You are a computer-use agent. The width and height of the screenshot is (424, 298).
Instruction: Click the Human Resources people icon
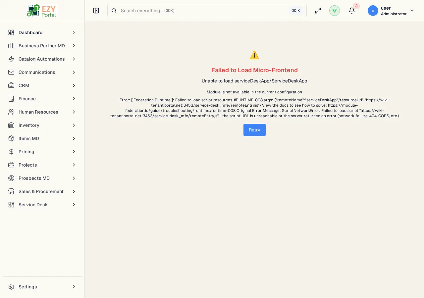pos(11,112)
